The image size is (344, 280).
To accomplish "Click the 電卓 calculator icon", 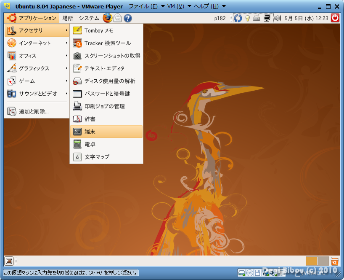I will (x=77, y=144).
